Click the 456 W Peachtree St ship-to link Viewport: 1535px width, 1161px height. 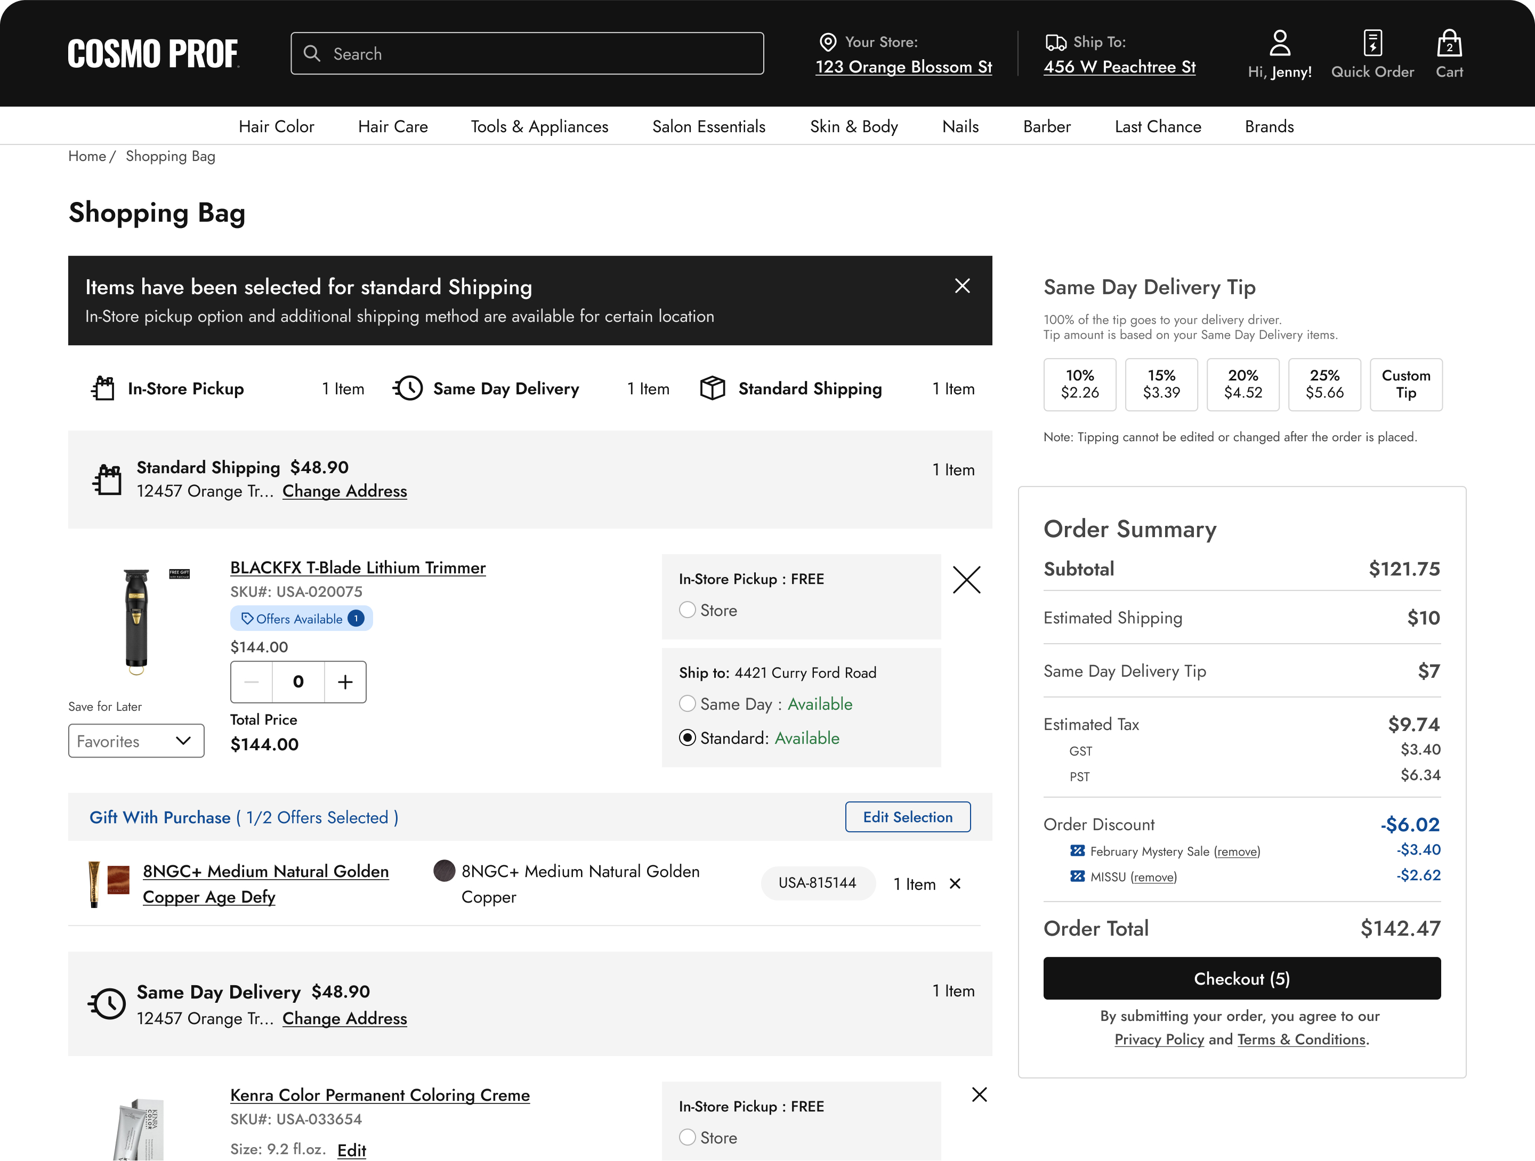click(x=1119, y=67)
